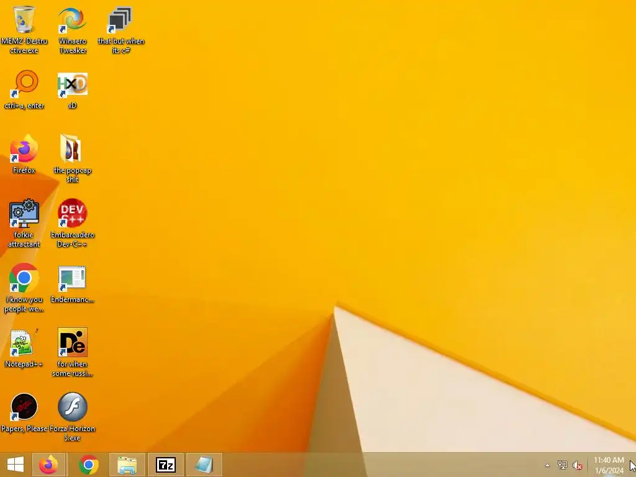Open the network status tray icon

(x=562, y=465)
